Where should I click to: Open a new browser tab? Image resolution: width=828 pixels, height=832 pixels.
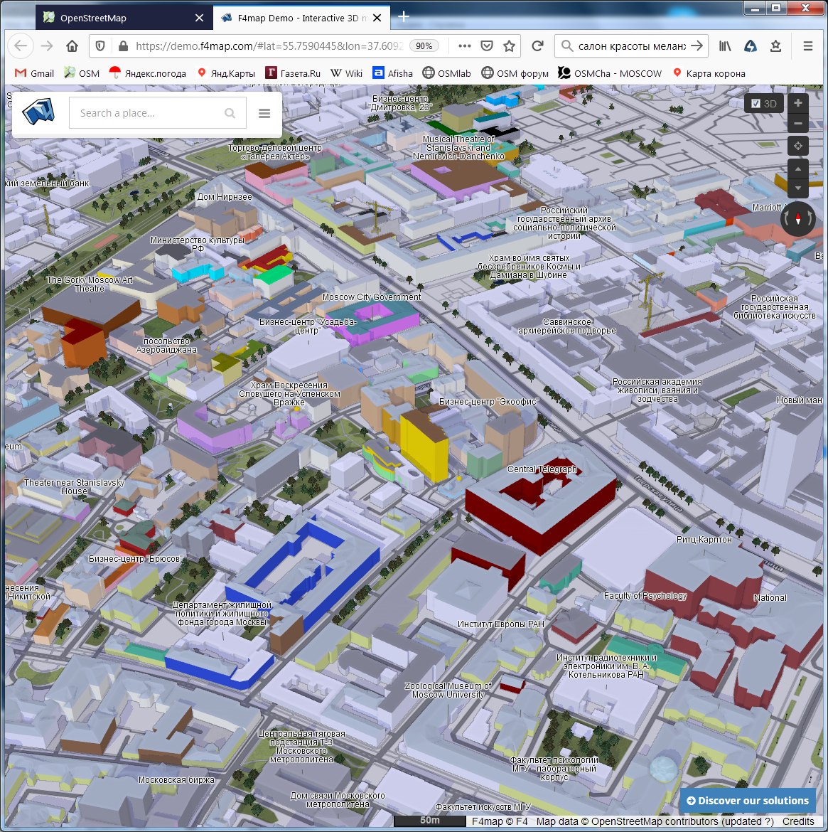pos(404,17)
